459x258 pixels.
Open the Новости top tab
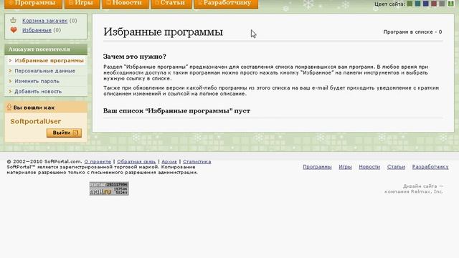click(126, 4)
